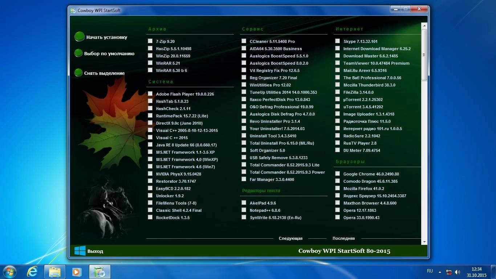Check the Unlocker 1.9.2 checkbox
The image size is (496, 279).
pyautogui.click(x=150, y=195)
